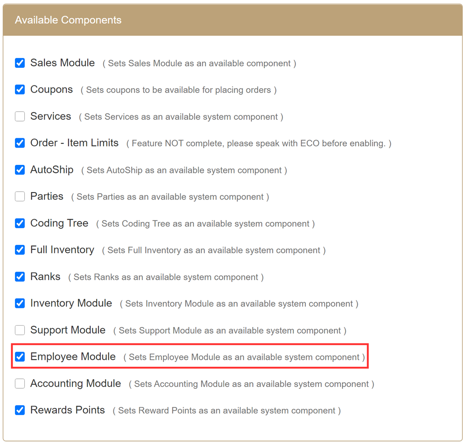Tick the Accounting Module checkbox
The width and height of the screenshot is (467, 442).
coord(20,384)
